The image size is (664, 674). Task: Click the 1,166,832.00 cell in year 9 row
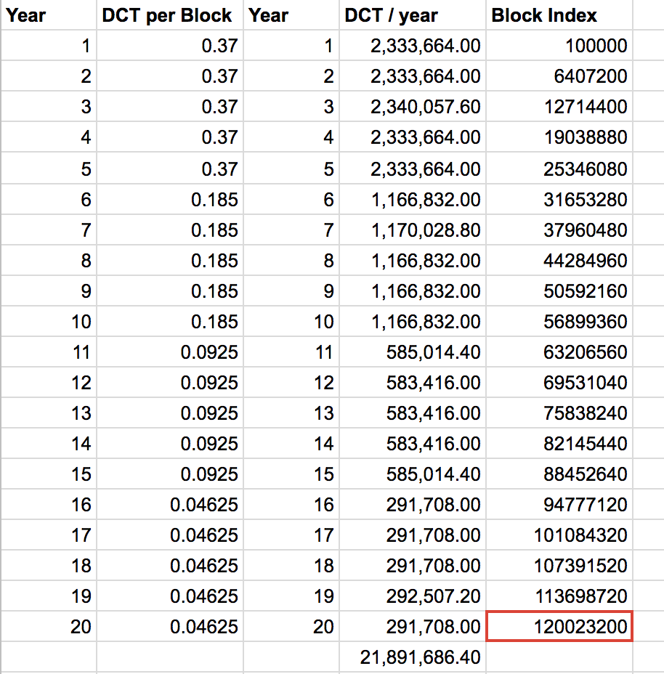pyautogui.click(x=413, y=291)
